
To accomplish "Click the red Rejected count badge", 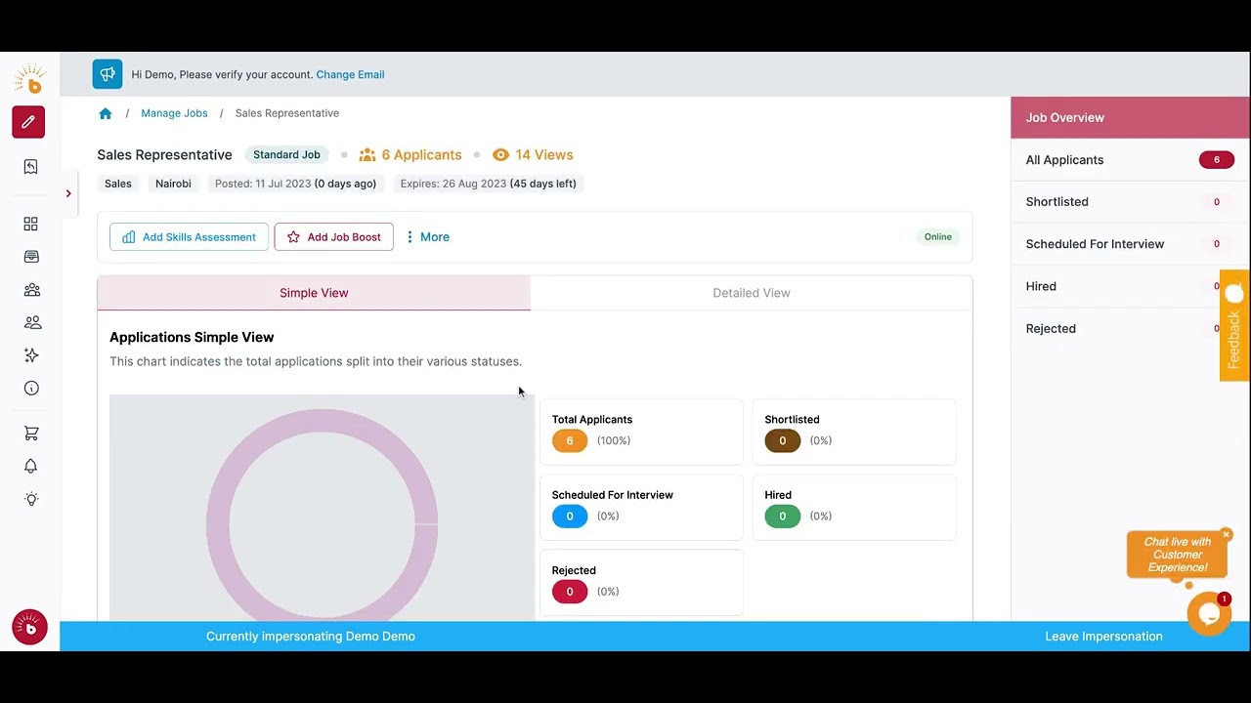I will (570, 592).
